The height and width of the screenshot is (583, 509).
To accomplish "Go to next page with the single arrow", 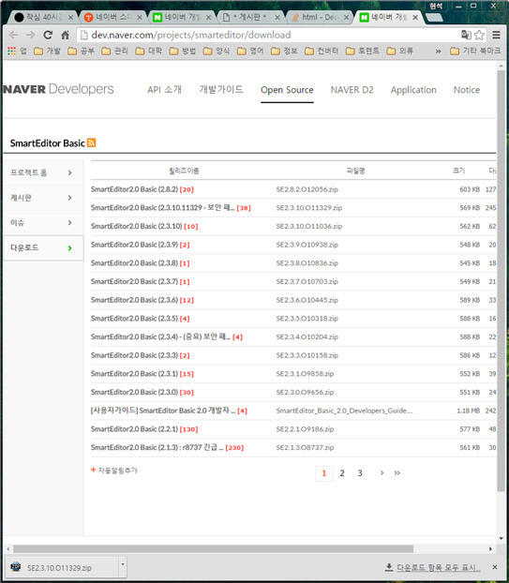I will tap(382, 473).
